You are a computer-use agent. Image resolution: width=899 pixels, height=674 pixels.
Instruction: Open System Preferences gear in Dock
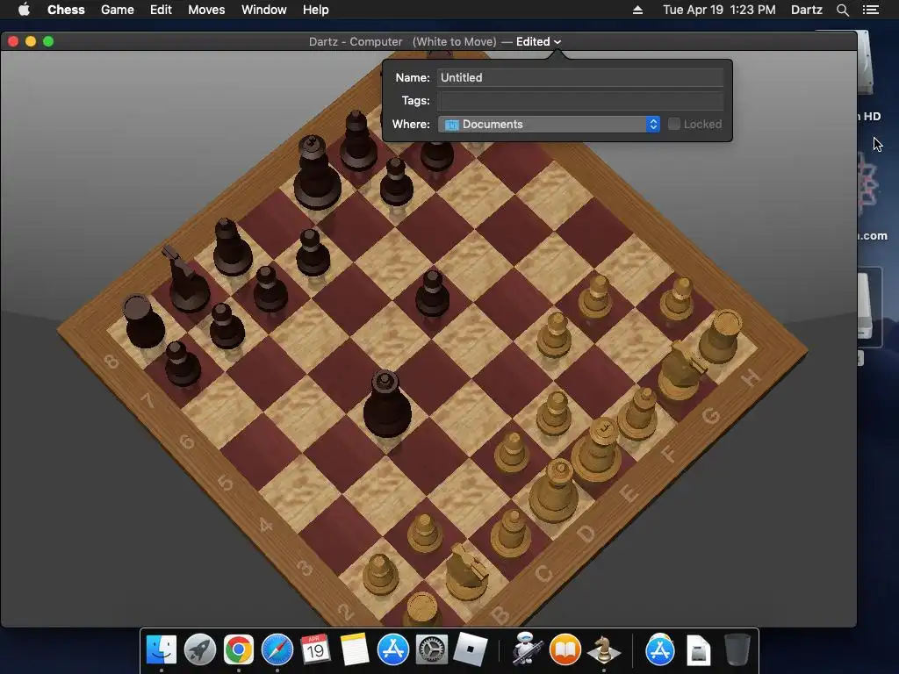tap(431, 650)
